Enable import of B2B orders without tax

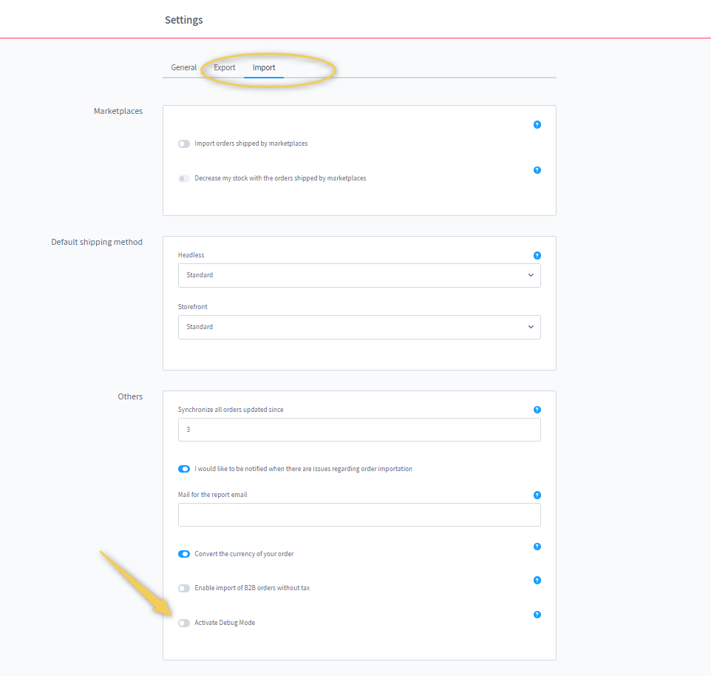point(184,588)
